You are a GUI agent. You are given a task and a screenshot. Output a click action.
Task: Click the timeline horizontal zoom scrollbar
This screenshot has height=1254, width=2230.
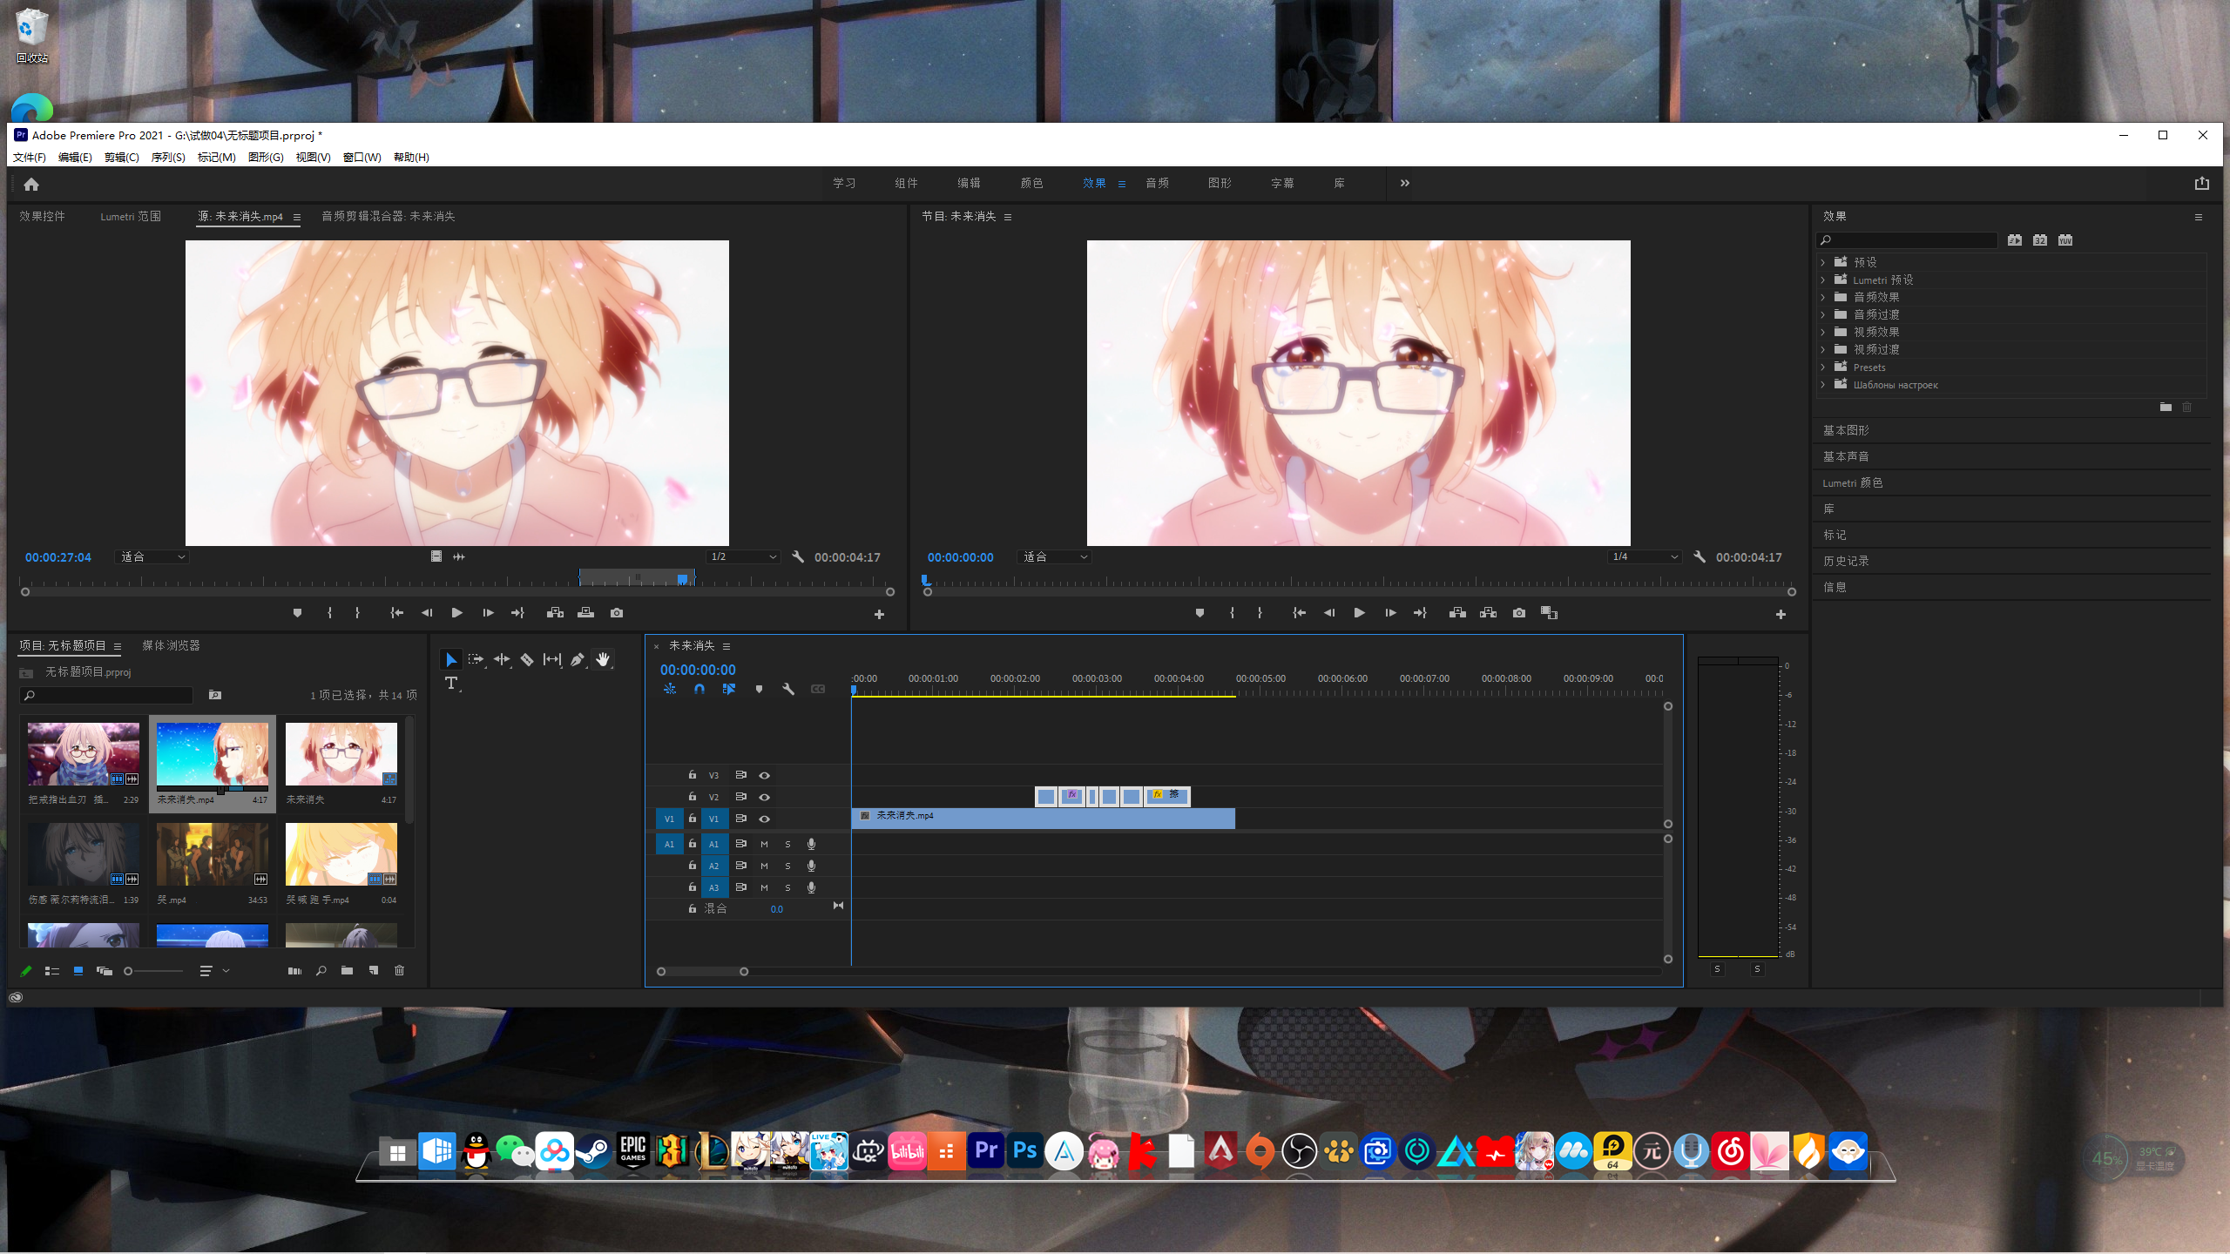[x=702, y=971]
